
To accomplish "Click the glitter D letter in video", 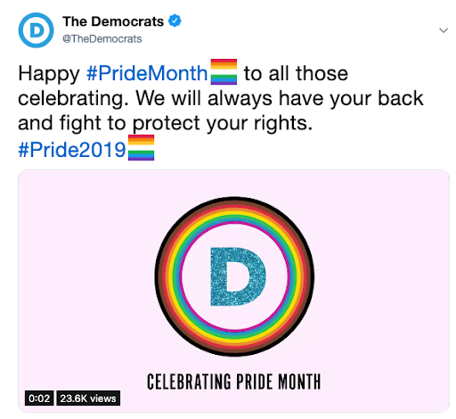I will coord(238,276).
